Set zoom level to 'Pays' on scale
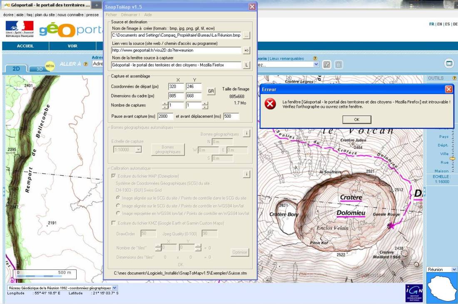The width and height of the screenshot is (458, 304). pos(444,136)
